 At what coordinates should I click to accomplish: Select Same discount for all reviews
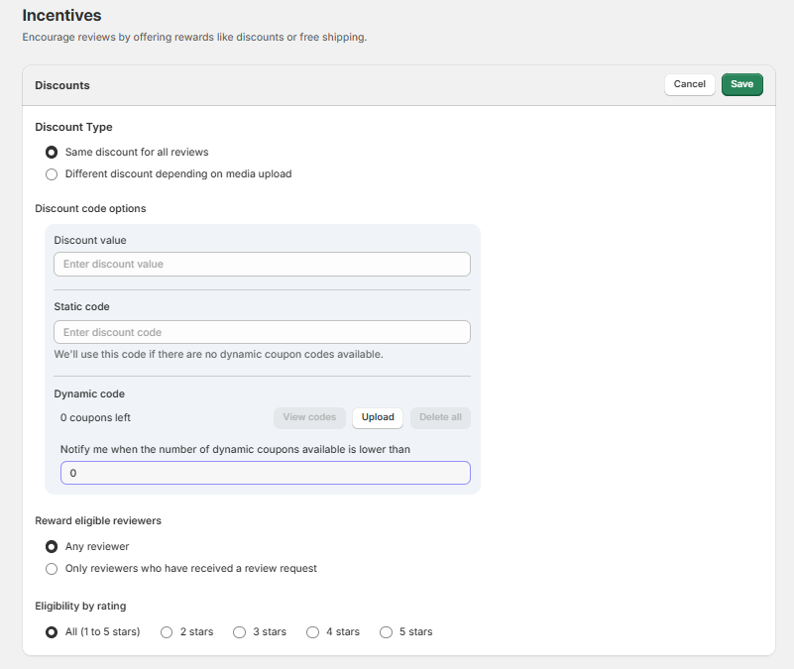point(52,153)
